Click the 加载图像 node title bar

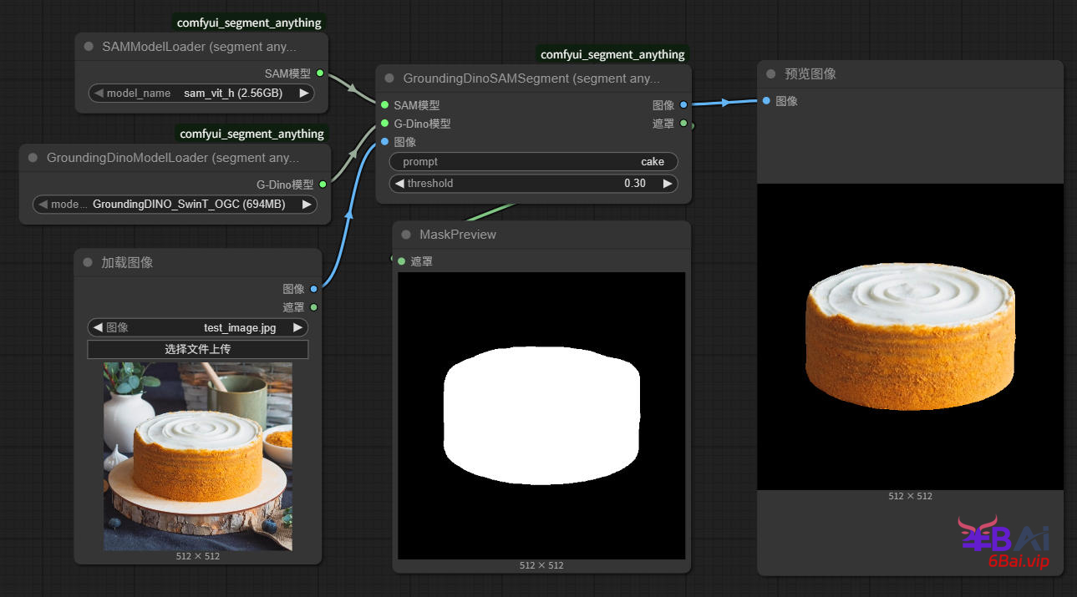point(198,262)
